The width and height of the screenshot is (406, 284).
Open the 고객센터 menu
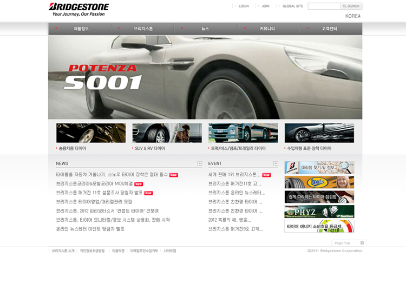(x=329, y=29)
